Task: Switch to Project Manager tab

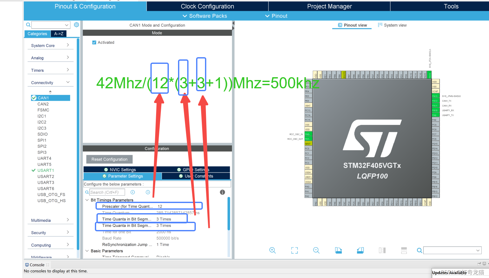Action: tap(329, 6)
